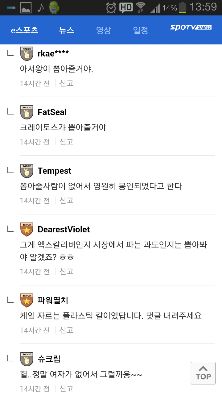Open the 영상 section

coord(103,30)
